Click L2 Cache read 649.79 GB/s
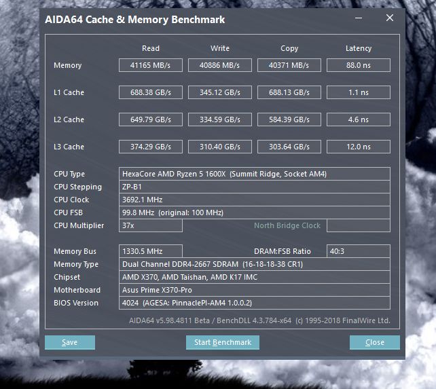The width and height of the screenshot is (436, 389). [151, 119]
